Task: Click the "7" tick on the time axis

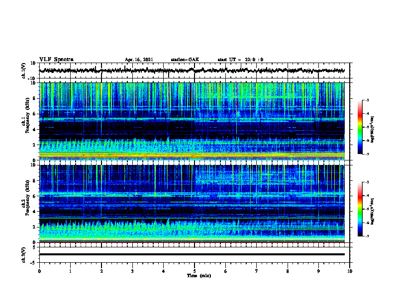Action: (x=257, y=271)
